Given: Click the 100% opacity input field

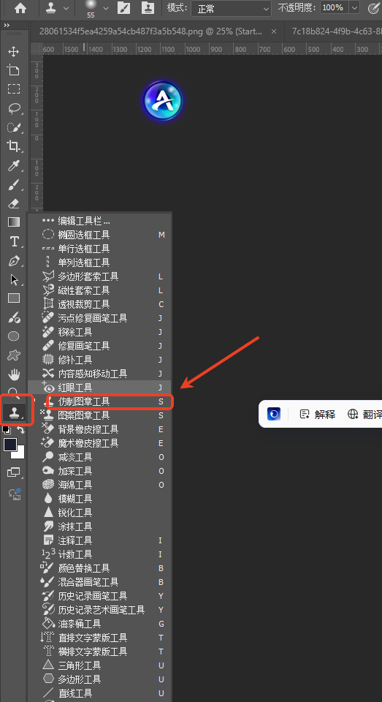Looking at the screenshot, I should (334, 8).
